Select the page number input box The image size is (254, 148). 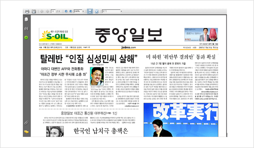[53, 11]
